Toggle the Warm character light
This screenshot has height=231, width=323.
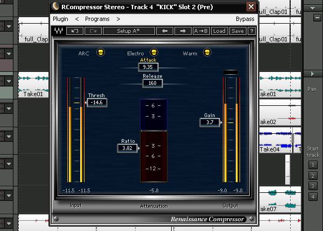(207, 52)
